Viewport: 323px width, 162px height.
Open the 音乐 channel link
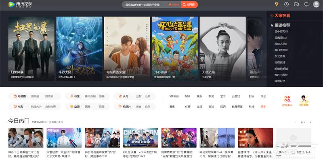(172, 107)
